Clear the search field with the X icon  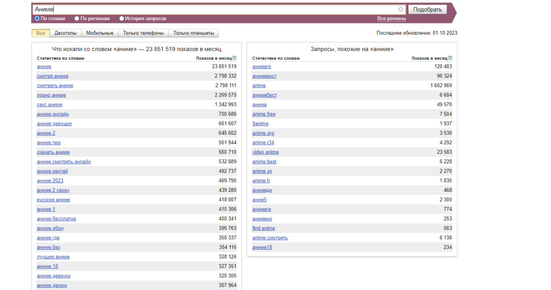[x=401, y=9]
